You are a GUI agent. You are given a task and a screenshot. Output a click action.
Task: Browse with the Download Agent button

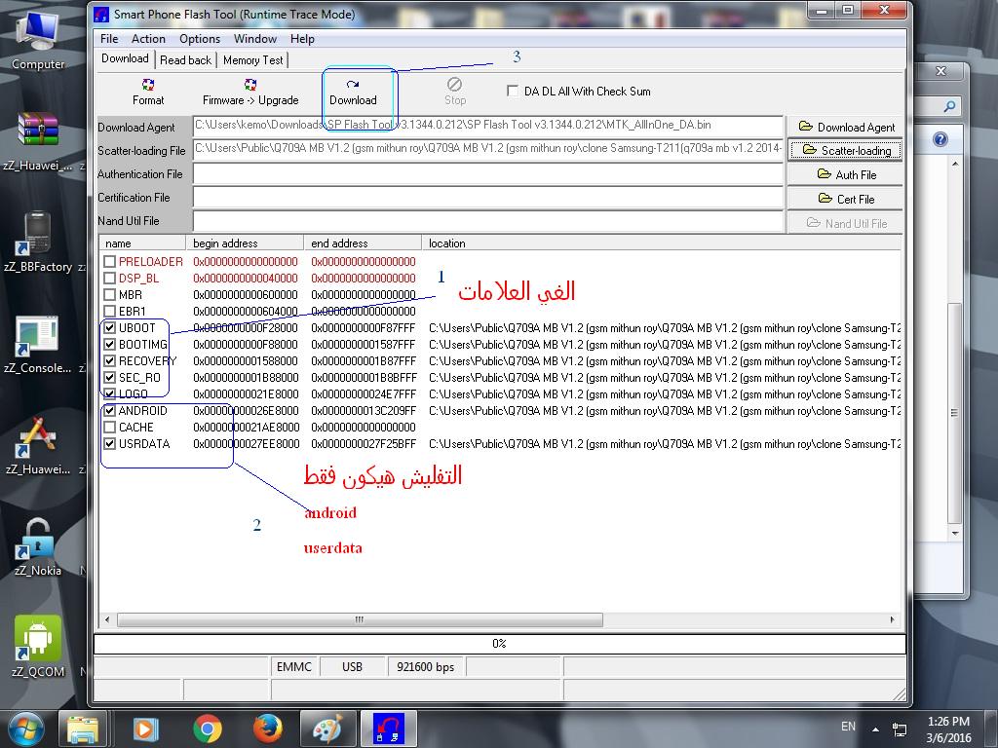click(845, 127)
